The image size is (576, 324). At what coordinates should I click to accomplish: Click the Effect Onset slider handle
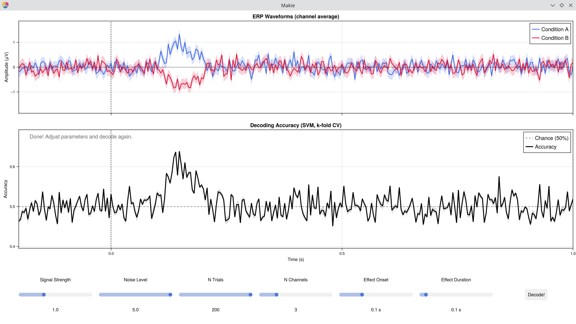(362, 295)
